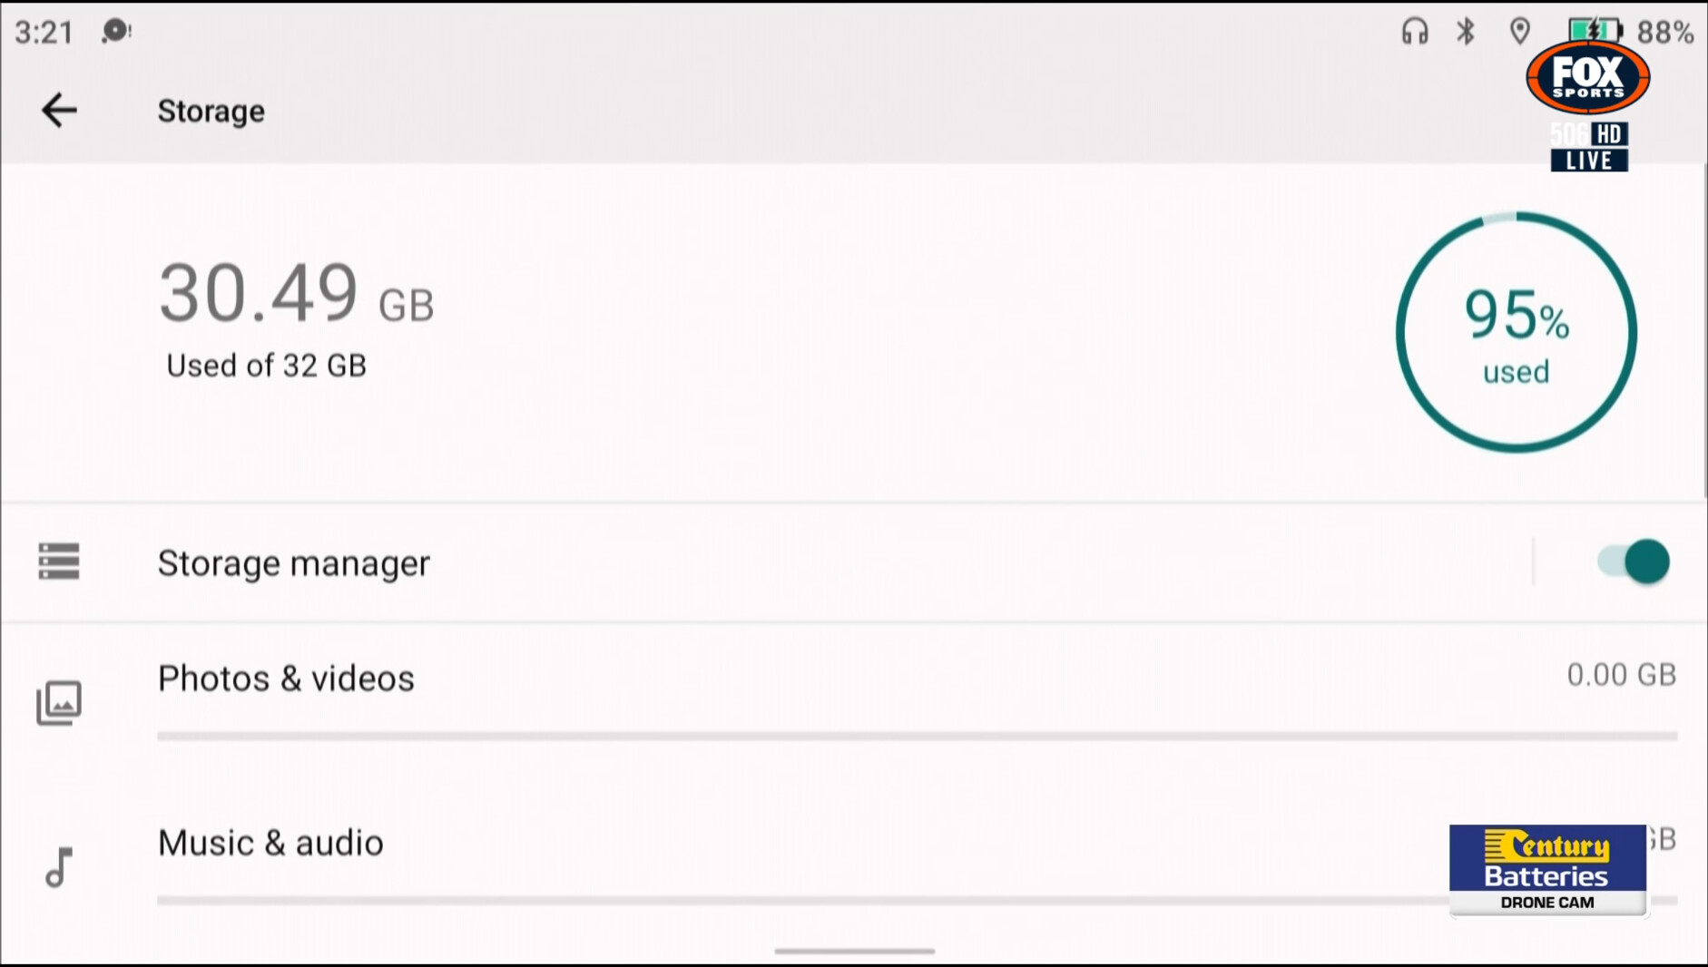Click the Photos & videos usage bar
The width and height of the screenshot is (1708, 967).
(x=917, y=736)
